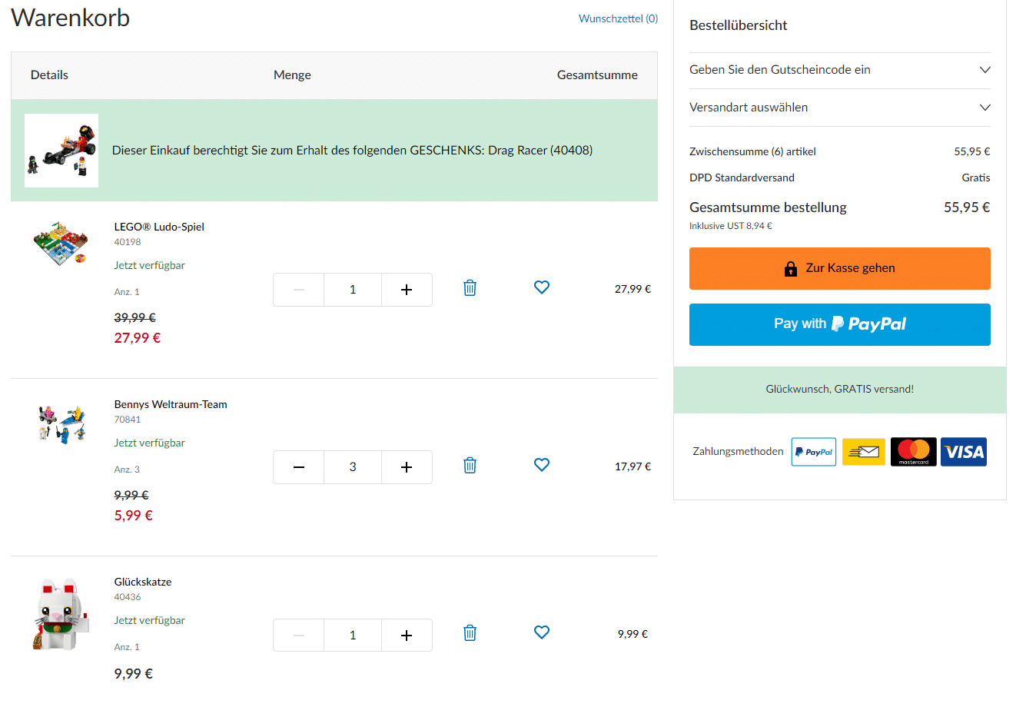Click the '17,97 €' line total
This screenshot has height=707, width=1016.
tap(633, 466)
